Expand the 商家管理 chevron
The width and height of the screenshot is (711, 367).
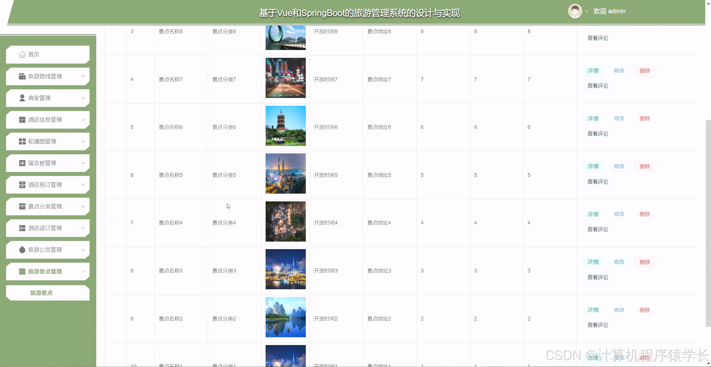coord(83,98)
